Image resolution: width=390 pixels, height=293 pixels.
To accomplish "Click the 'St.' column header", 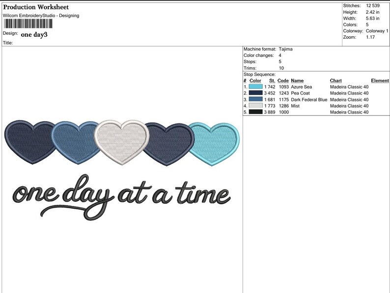I will 272,80.
